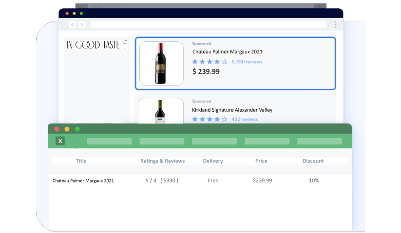
Task: Select the 10% discount cell
Action: [314, 181]
